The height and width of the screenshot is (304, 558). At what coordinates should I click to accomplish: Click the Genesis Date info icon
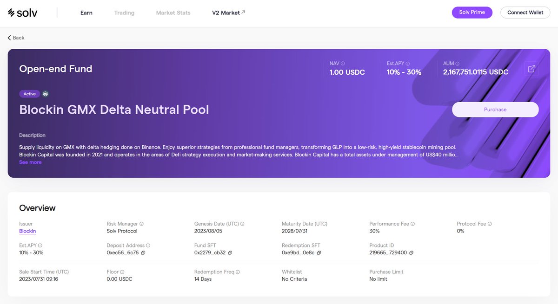[x=242, y=224]
